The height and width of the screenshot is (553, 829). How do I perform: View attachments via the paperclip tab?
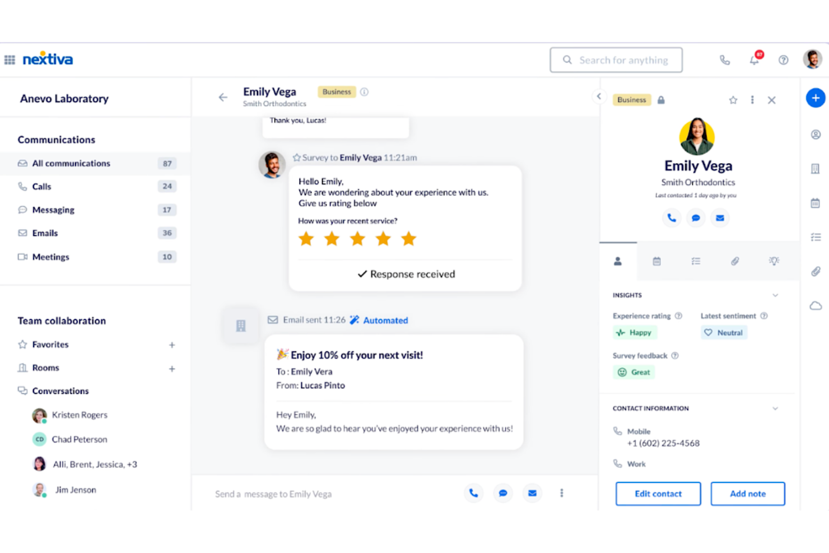[735, 261]
